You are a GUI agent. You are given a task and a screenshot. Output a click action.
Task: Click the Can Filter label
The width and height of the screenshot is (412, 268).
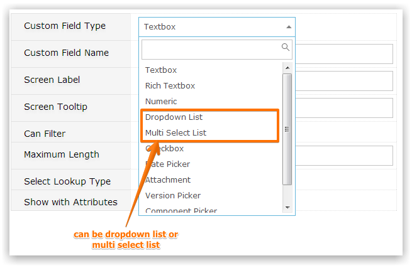(x=45, y=134)
